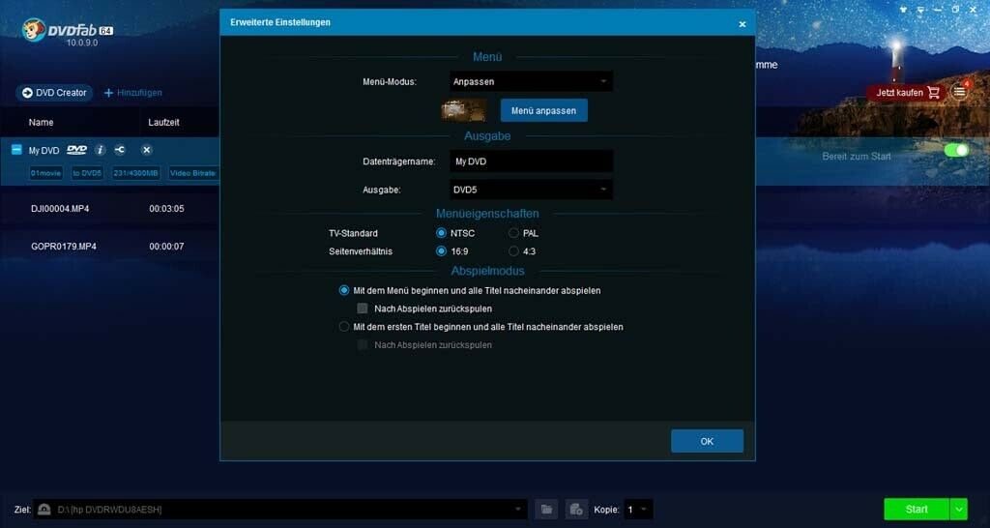Choose the 4:3 aspect ratio option
Image resolution: width=990 pixels, height=528 pixels.
coord(514,251)
